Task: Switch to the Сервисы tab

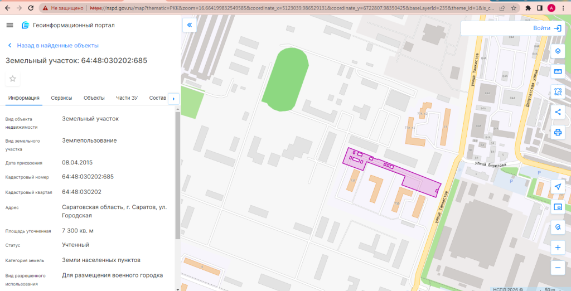Action: click(x=61, y=98)
